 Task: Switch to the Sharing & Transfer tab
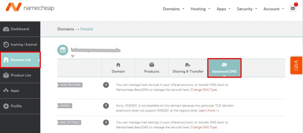click(x=188, y=68)
